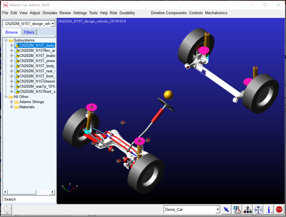The image size is (286, 217).
Task: Open the flask database tool icon
Action: coord(237,209)
